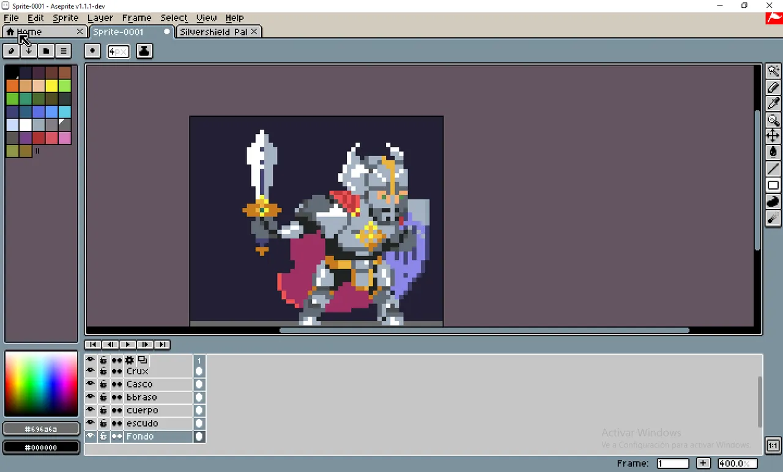Select the Blur tool at toolbar bottom
Screen dimensions: 783x472
coord(773,218)
